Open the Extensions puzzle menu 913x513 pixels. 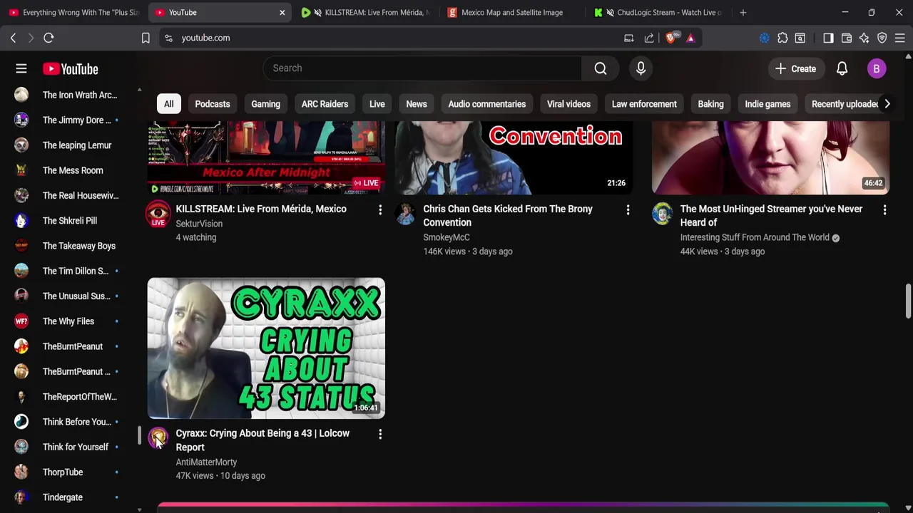(782, 38)
